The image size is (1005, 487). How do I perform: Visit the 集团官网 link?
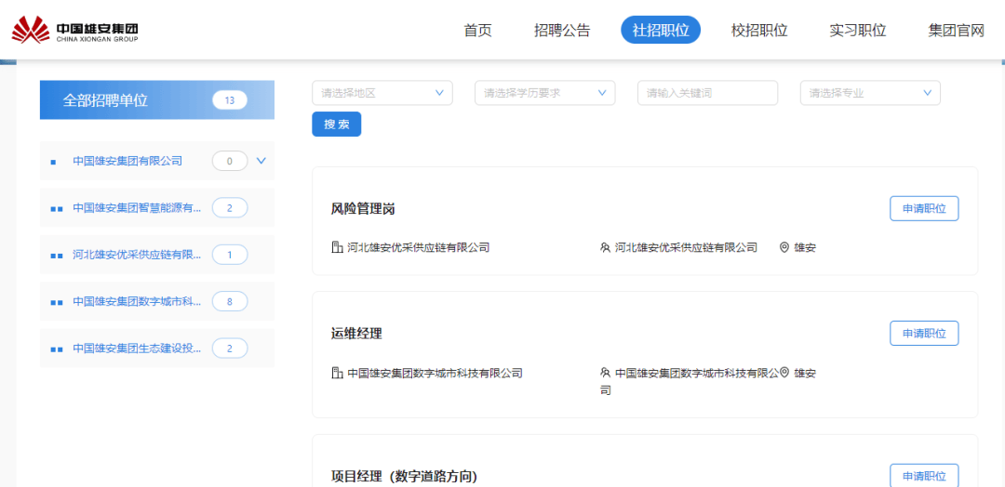pyautogui.click(x=957, y=30)
